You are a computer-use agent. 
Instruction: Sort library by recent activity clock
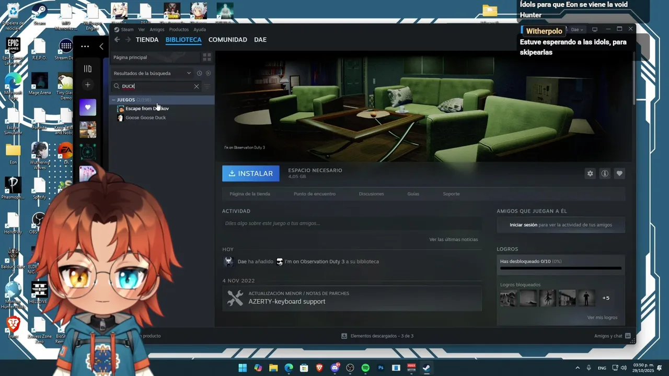tap(199, 73)
